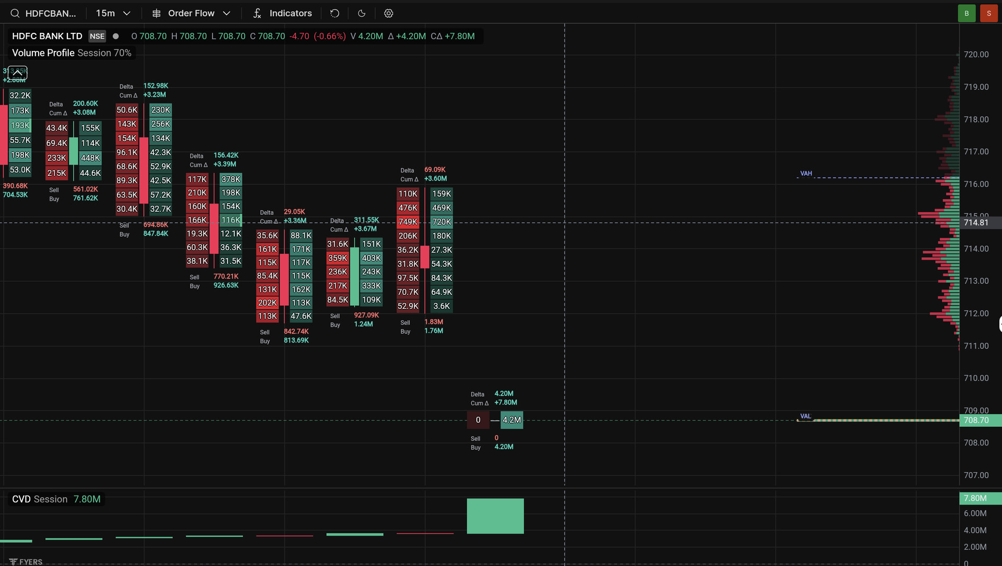Expand the Order Flow chart type dropdown
Image resolution: width=1002 pixels, height=566 pixels.
coord(192,14)
